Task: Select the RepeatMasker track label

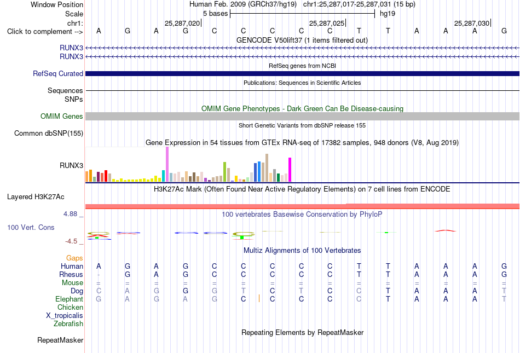Action: (x=60, y=340)
